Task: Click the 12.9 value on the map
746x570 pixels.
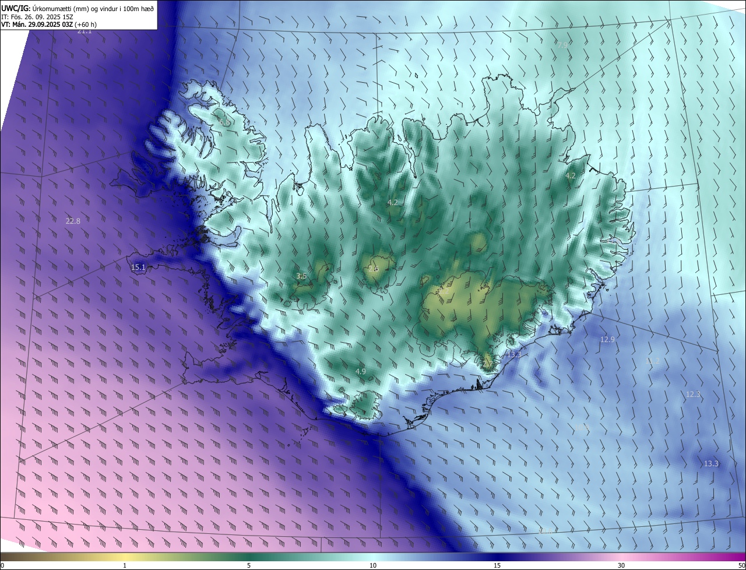Action: coord(607,339)
